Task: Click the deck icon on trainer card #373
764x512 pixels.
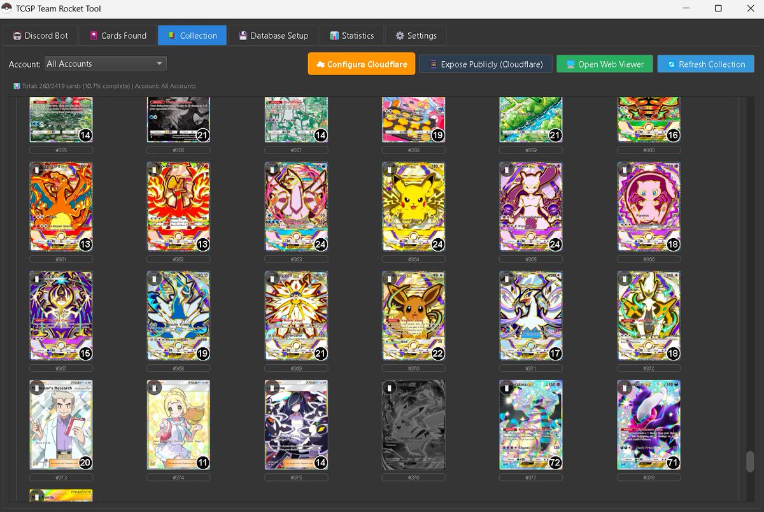Action: point(36,388)
